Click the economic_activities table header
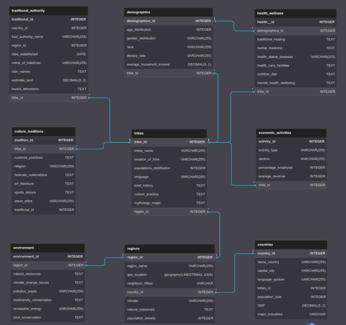Image resolution: width=346 pixels, height=325 pixels. [291, 133]
